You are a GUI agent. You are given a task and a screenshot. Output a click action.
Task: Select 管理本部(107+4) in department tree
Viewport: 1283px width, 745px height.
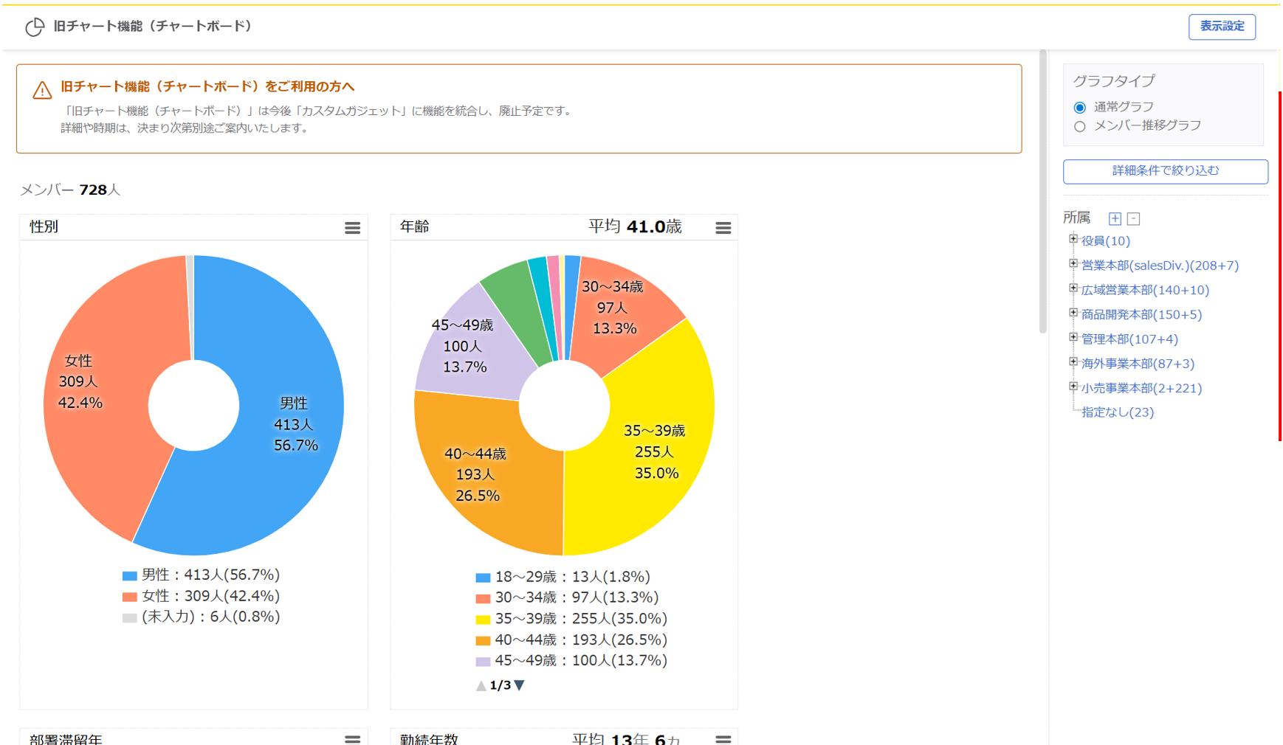(1129, 339)
